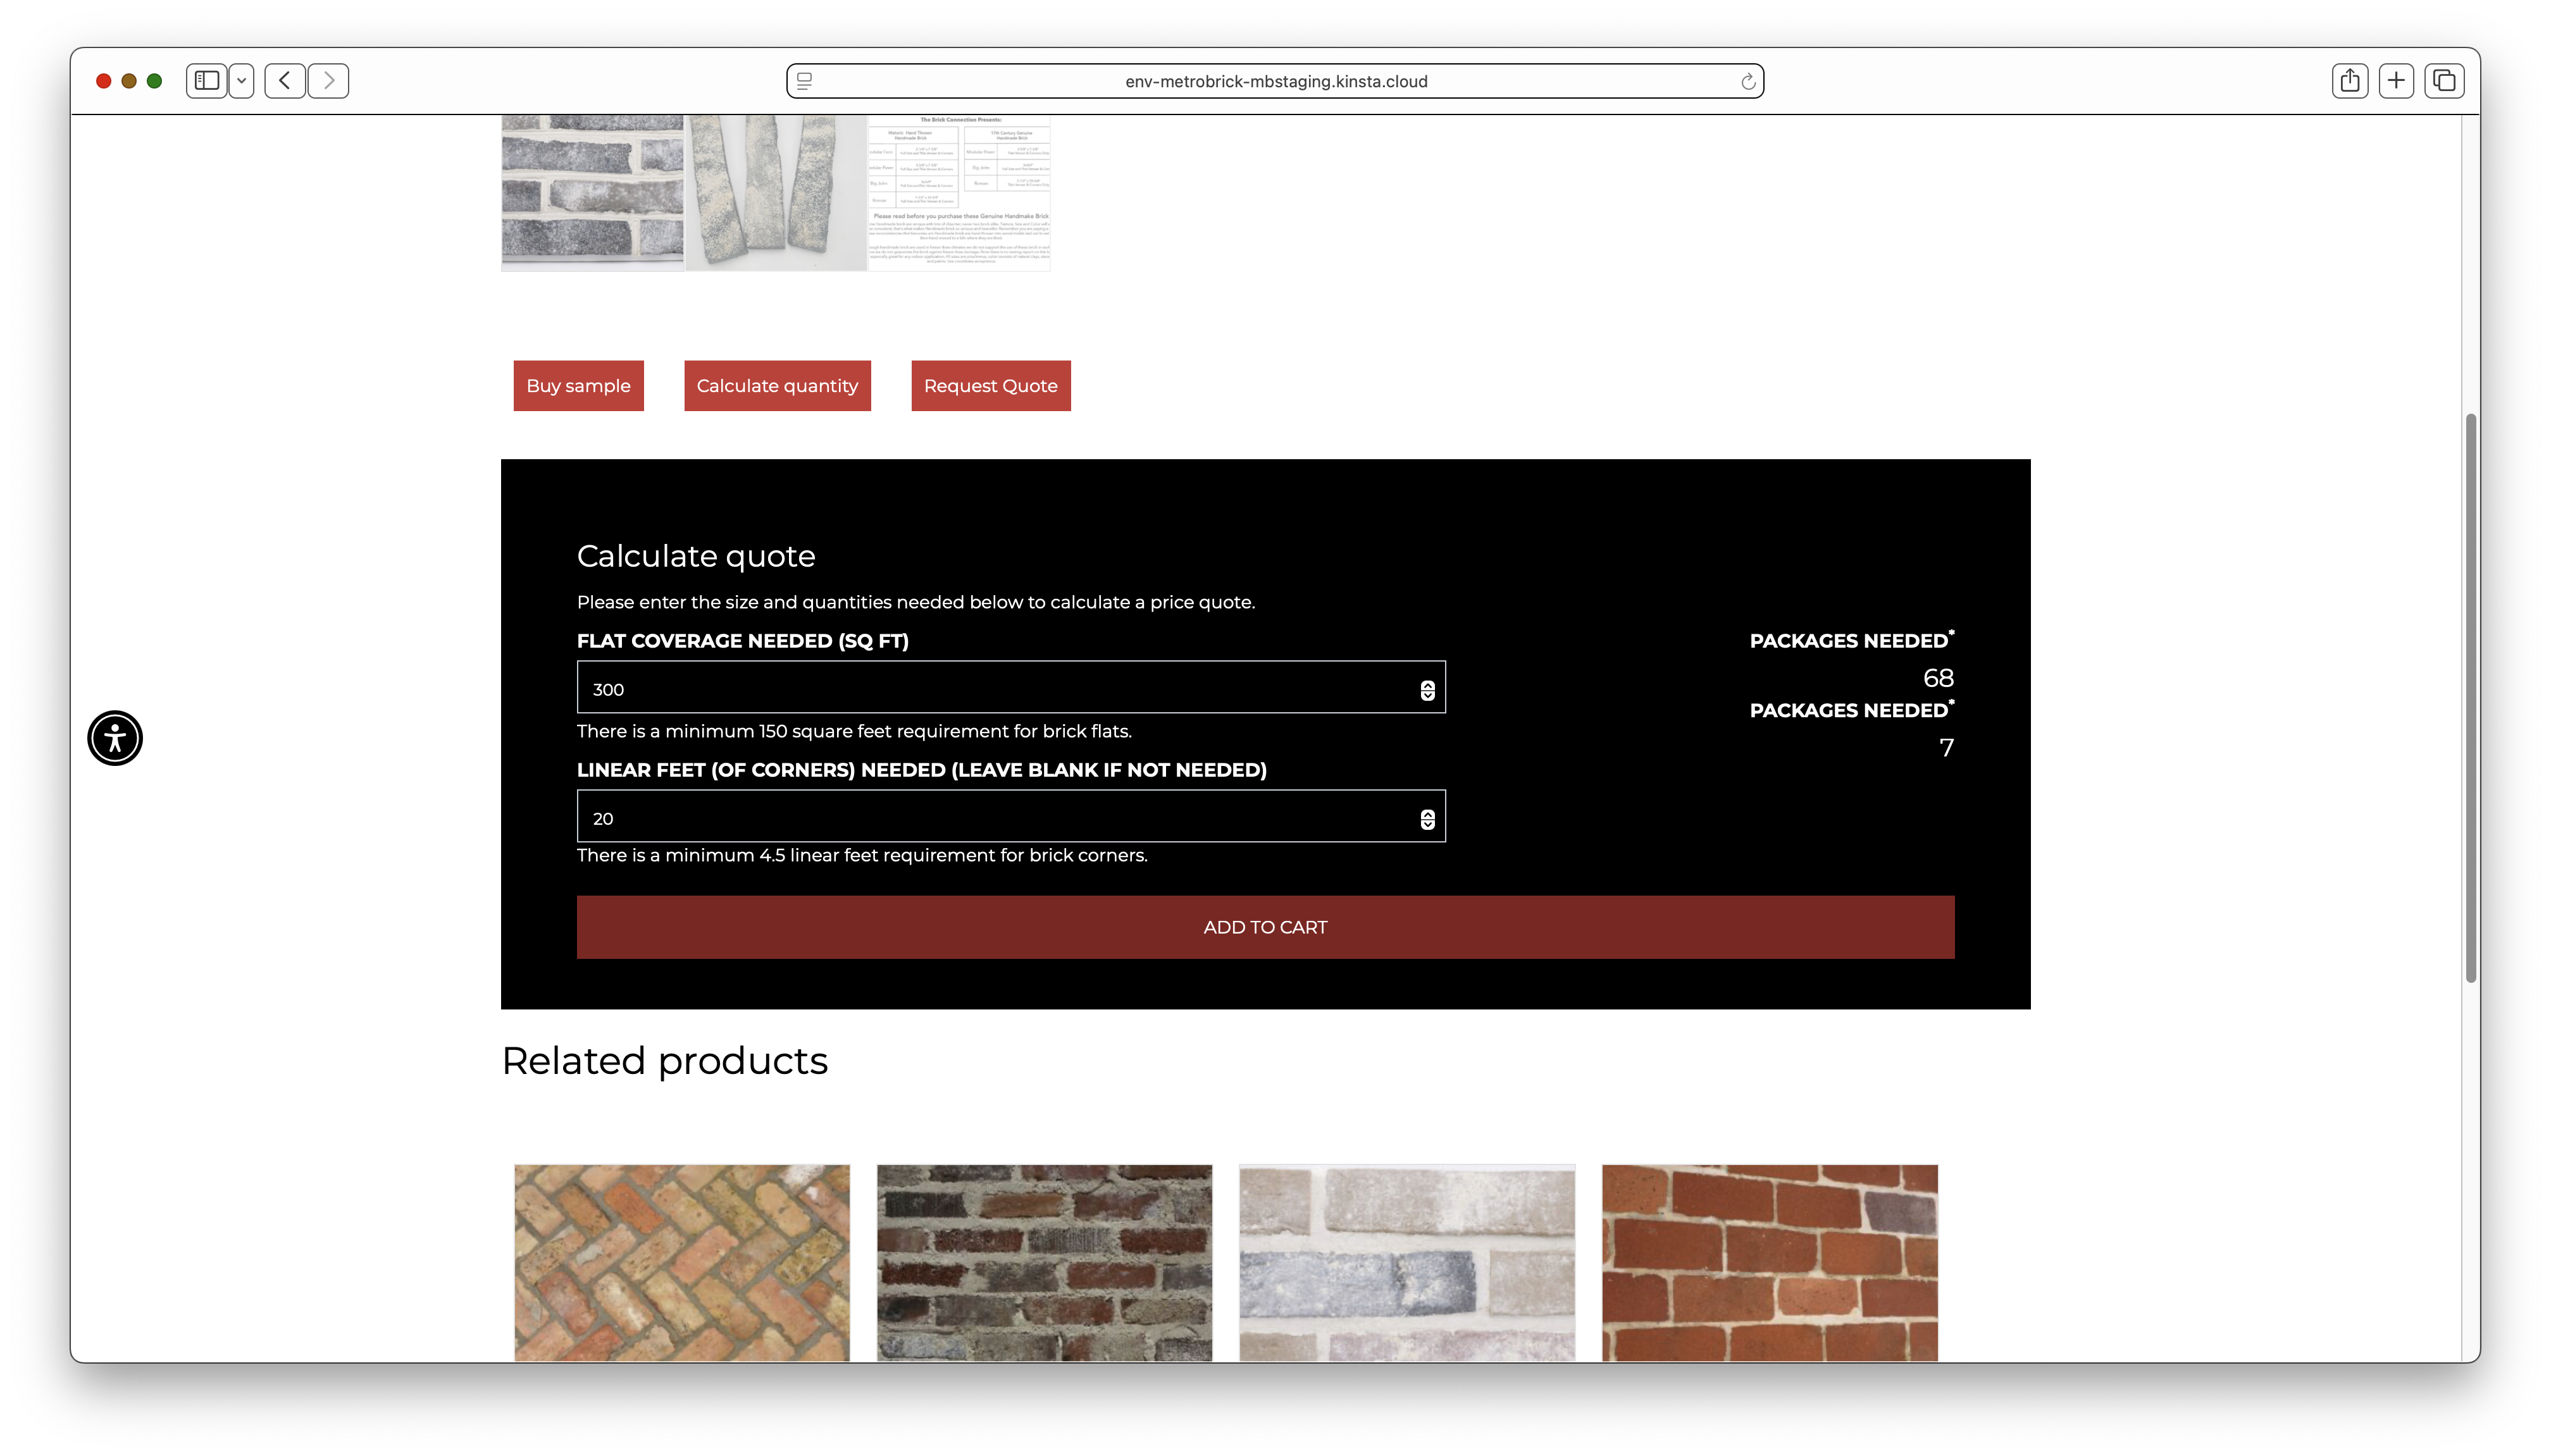Image resolution: width=2551 pixels, height=1456 pixels.
Task: Show the tab overview
Action: (x=2443, y=81)
